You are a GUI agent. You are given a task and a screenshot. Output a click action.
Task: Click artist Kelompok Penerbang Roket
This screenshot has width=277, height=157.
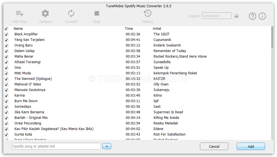click(175, 73)
